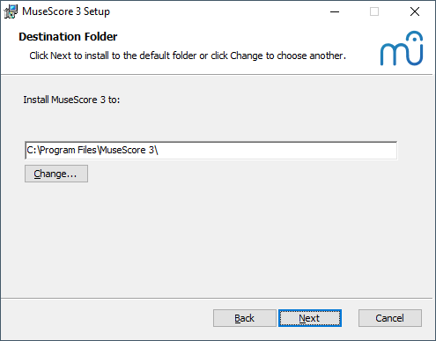Image resolution: width=436 pixels, height=341 pixels.
Task: Click the MuseScore 3 Setup title text
Action: point(66,11)
